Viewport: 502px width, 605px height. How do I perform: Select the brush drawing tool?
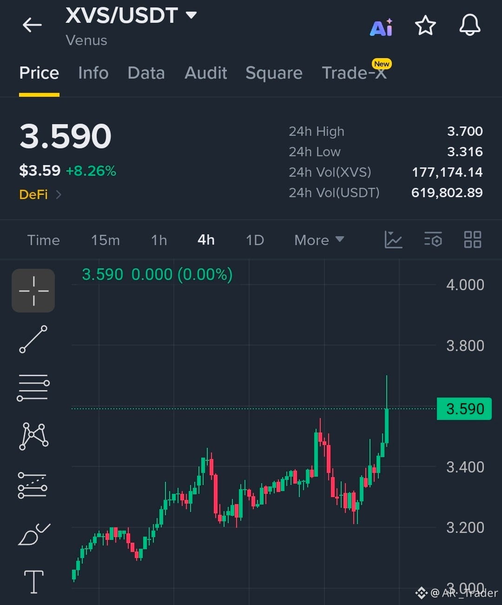(x=33, y=534)
